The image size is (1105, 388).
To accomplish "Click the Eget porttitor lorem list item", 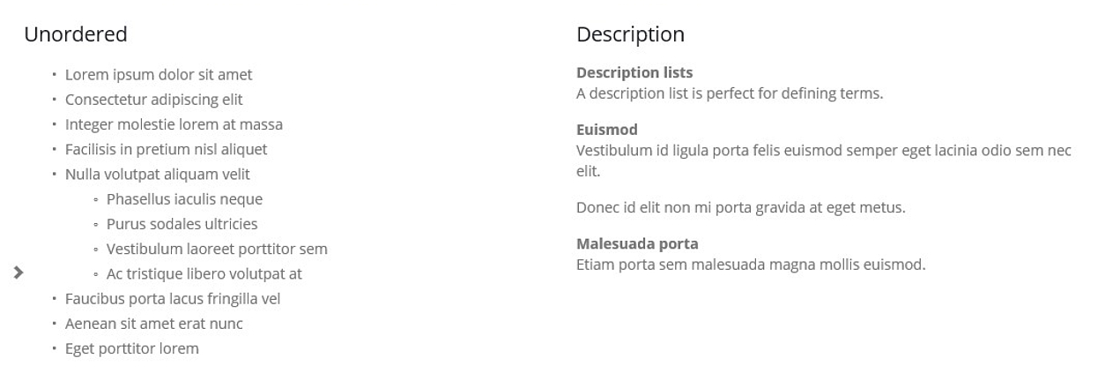I will point(132,348).
